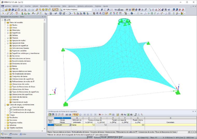Screen dimensions: 197x139
Task: Open the Liberaciones de nudos table tab
Action: (146, 132)
